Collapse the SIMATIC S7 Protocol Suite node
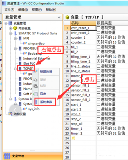Viewport: 128px width, 160px height. click(10, 33)
